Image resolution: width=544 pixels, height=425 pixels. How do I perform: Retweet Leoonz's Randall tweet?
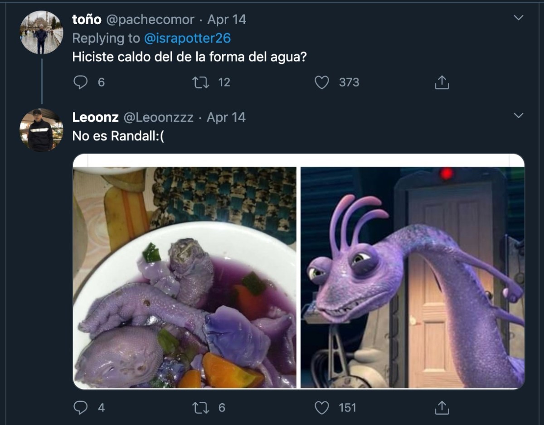tap(199, 408)
